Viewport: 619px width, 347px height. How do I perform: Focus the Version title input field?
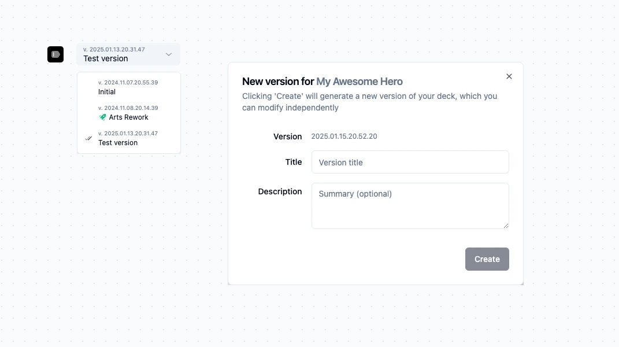pyautogui.click(x=410, y=163)
